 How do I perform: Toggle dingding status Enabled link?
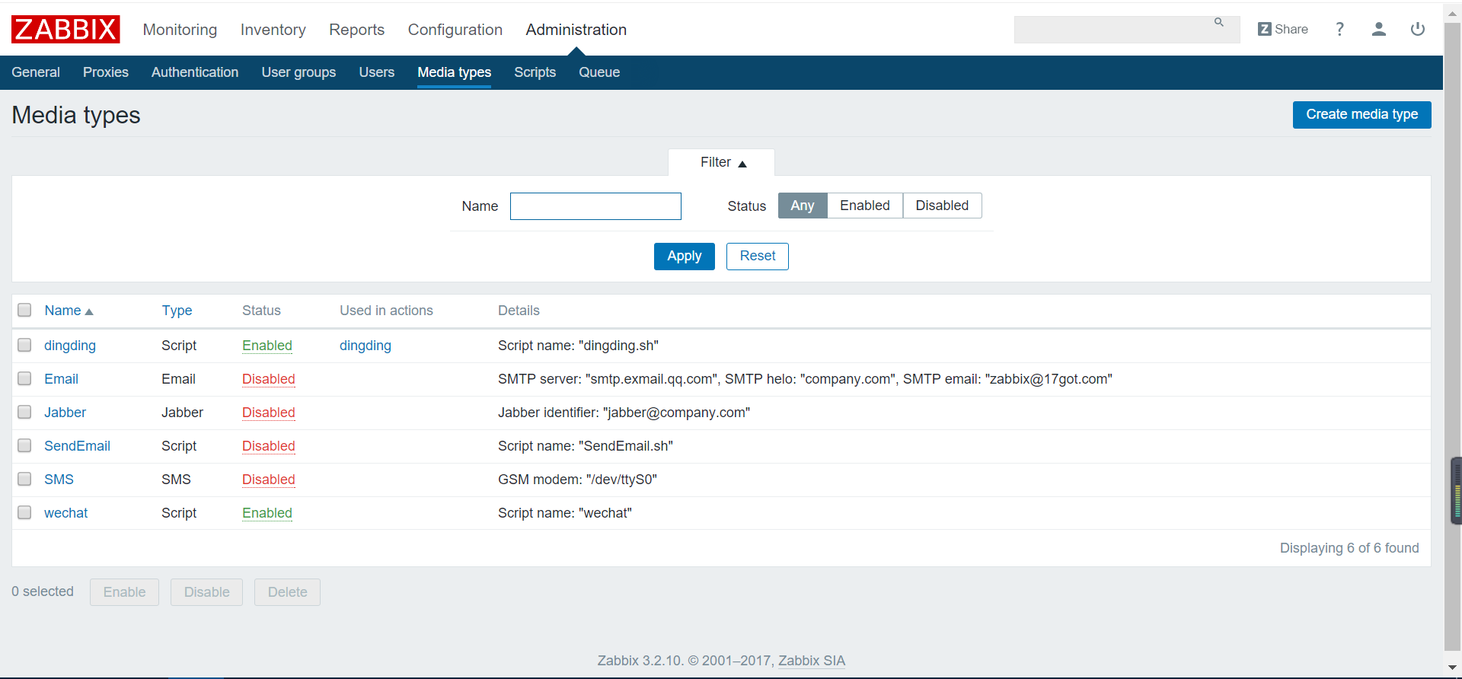coord(267,346)
